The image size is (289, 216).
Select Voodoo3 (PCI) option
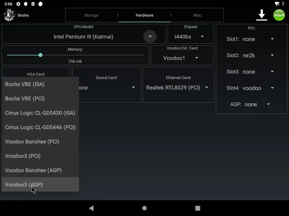[x=40, y=156]
